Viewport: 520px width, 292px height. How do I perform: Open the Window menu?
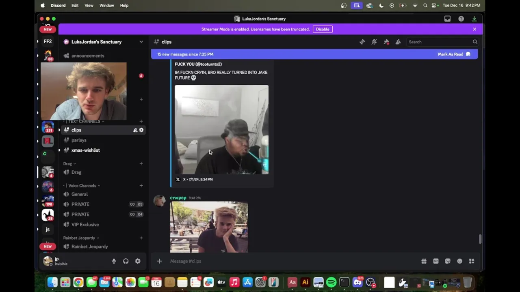click(107, 5)
